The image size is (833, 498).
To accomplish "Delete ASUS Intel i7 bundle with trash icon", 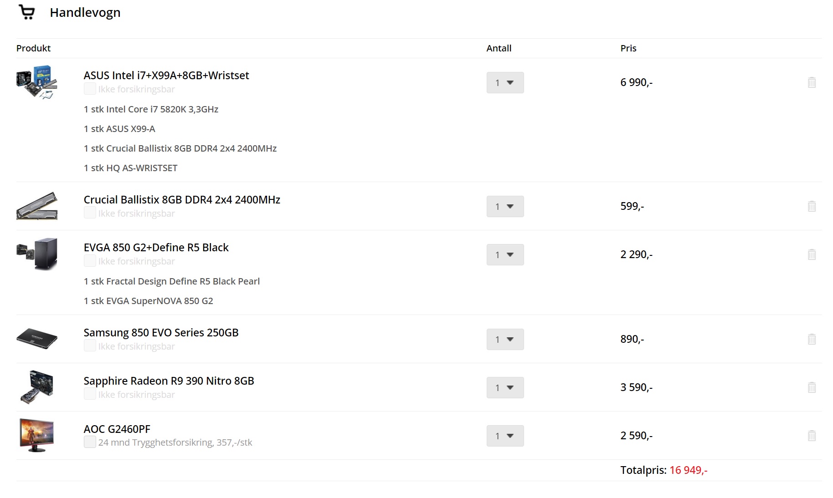I will pos(812,82).
